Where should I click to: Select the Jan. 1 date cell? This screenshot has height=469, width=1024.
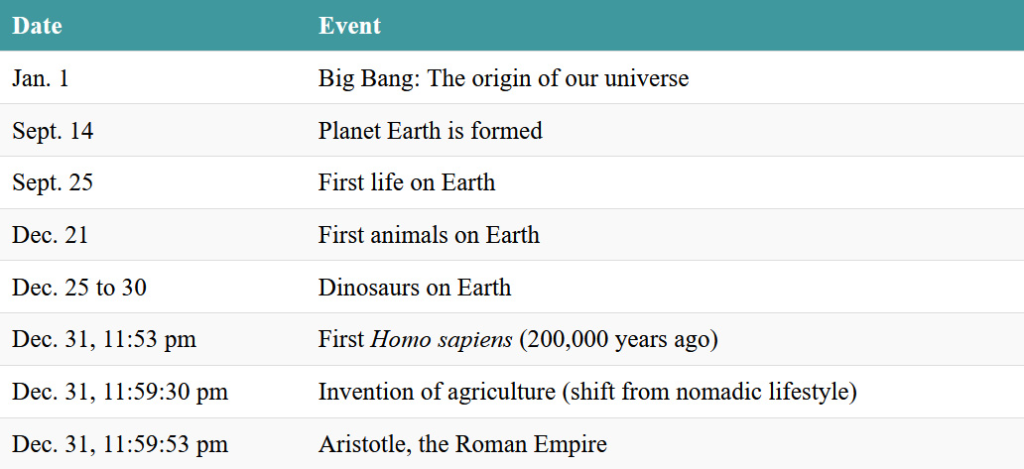41,78
